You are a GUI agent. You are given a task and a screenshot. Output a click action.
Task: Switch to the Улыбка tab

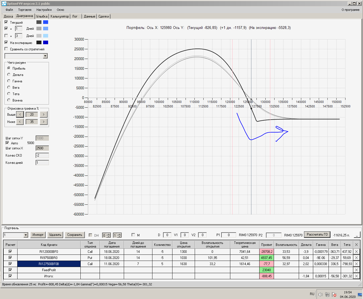42,16
